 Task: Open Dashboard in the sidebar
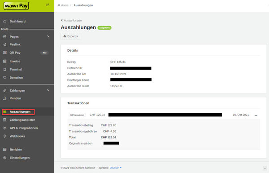[17, 21]
